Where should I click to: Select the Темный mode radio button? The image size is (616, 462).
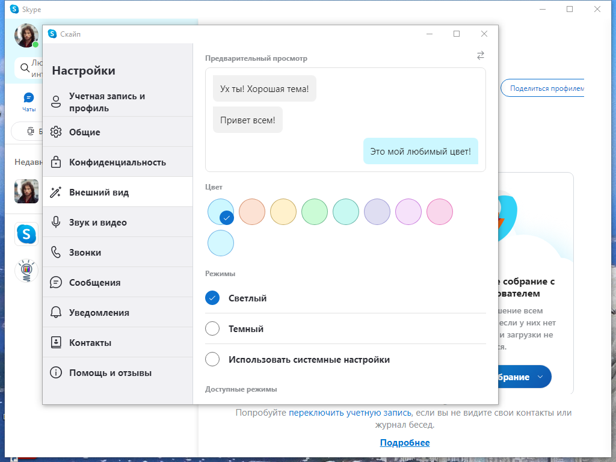pos(212,328)
